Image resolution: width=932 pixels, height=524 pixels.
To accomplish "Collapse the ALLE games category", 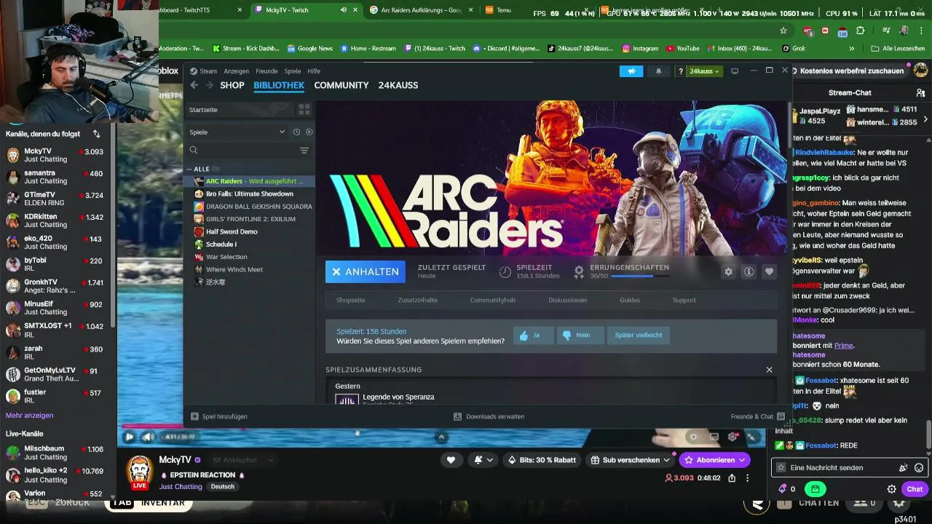I will click(189, 169).
